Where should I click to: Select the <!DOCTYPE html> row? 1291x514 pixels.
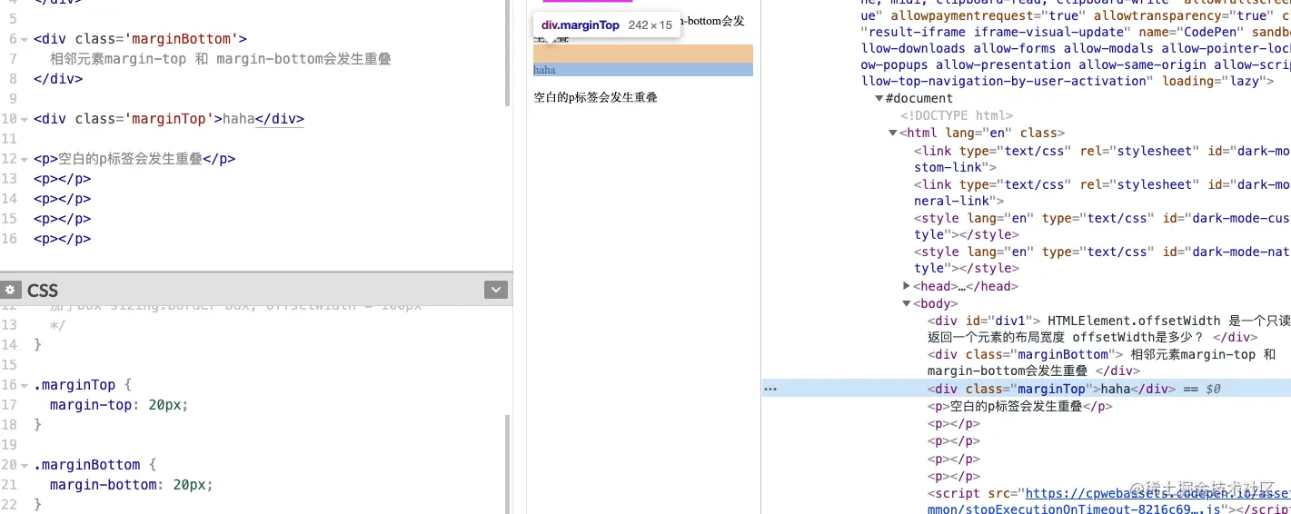tap(956, 116)
